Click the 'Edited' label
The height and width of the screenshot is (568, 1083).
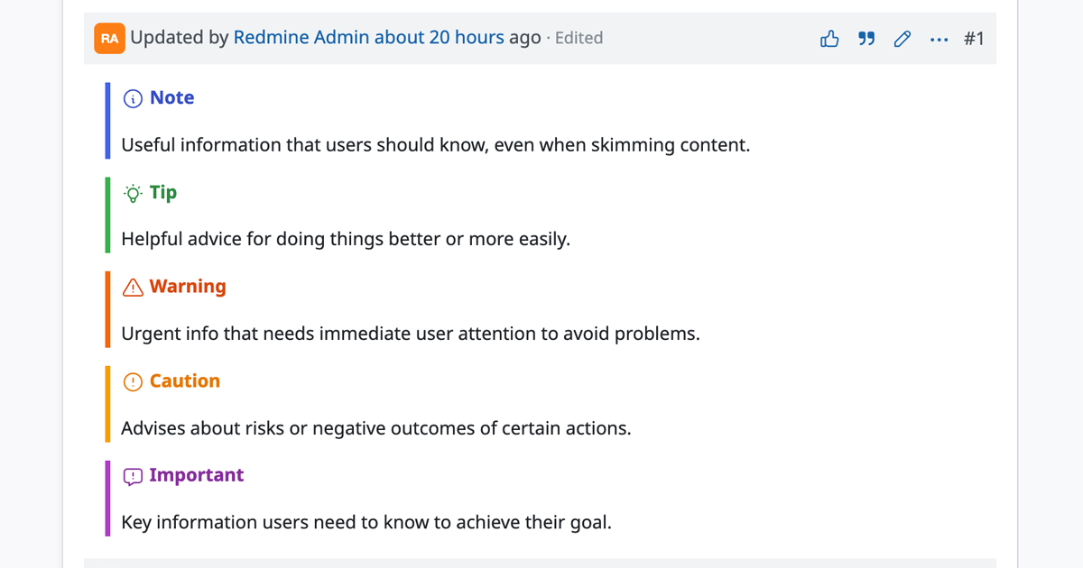click(x=579, y=37)
